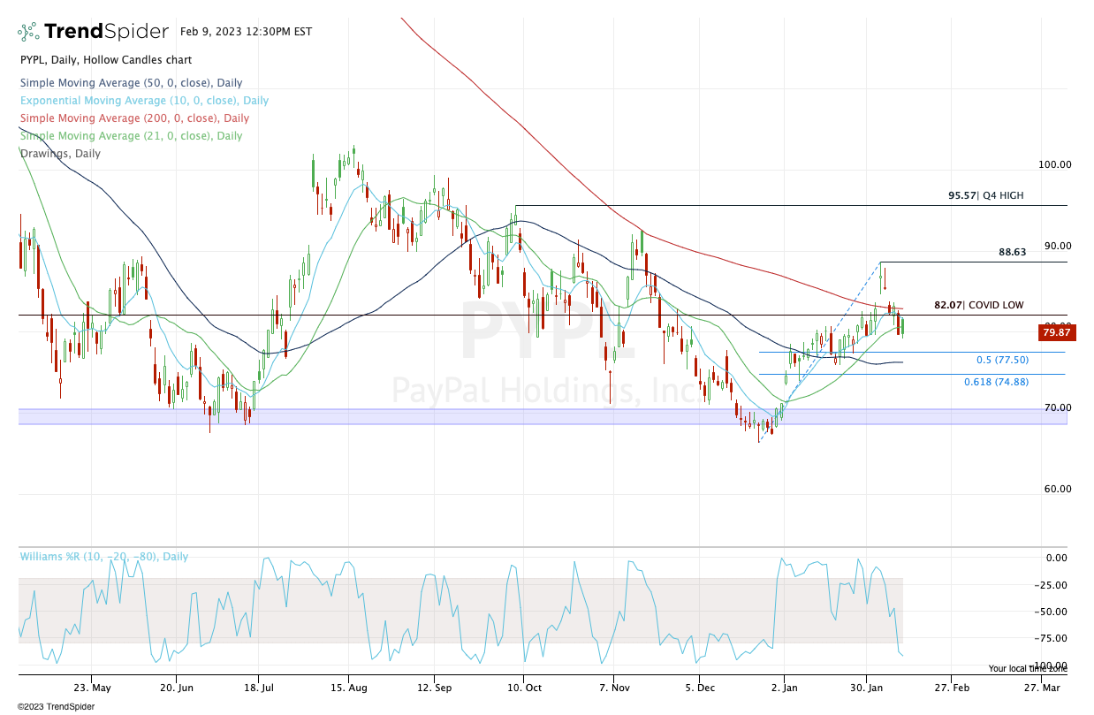Click the 100.00 price axis label

pyautogui.click(x=1055, y=164)
